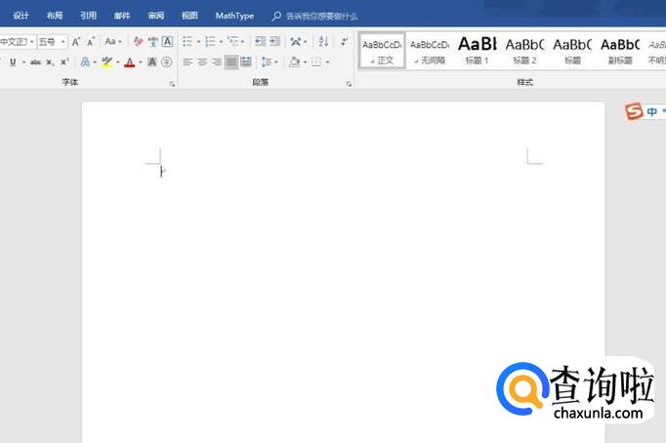This screenshot has height=443, width=666.
Task: Clear all formatting with the eraser icon
Action: (138, 42)
